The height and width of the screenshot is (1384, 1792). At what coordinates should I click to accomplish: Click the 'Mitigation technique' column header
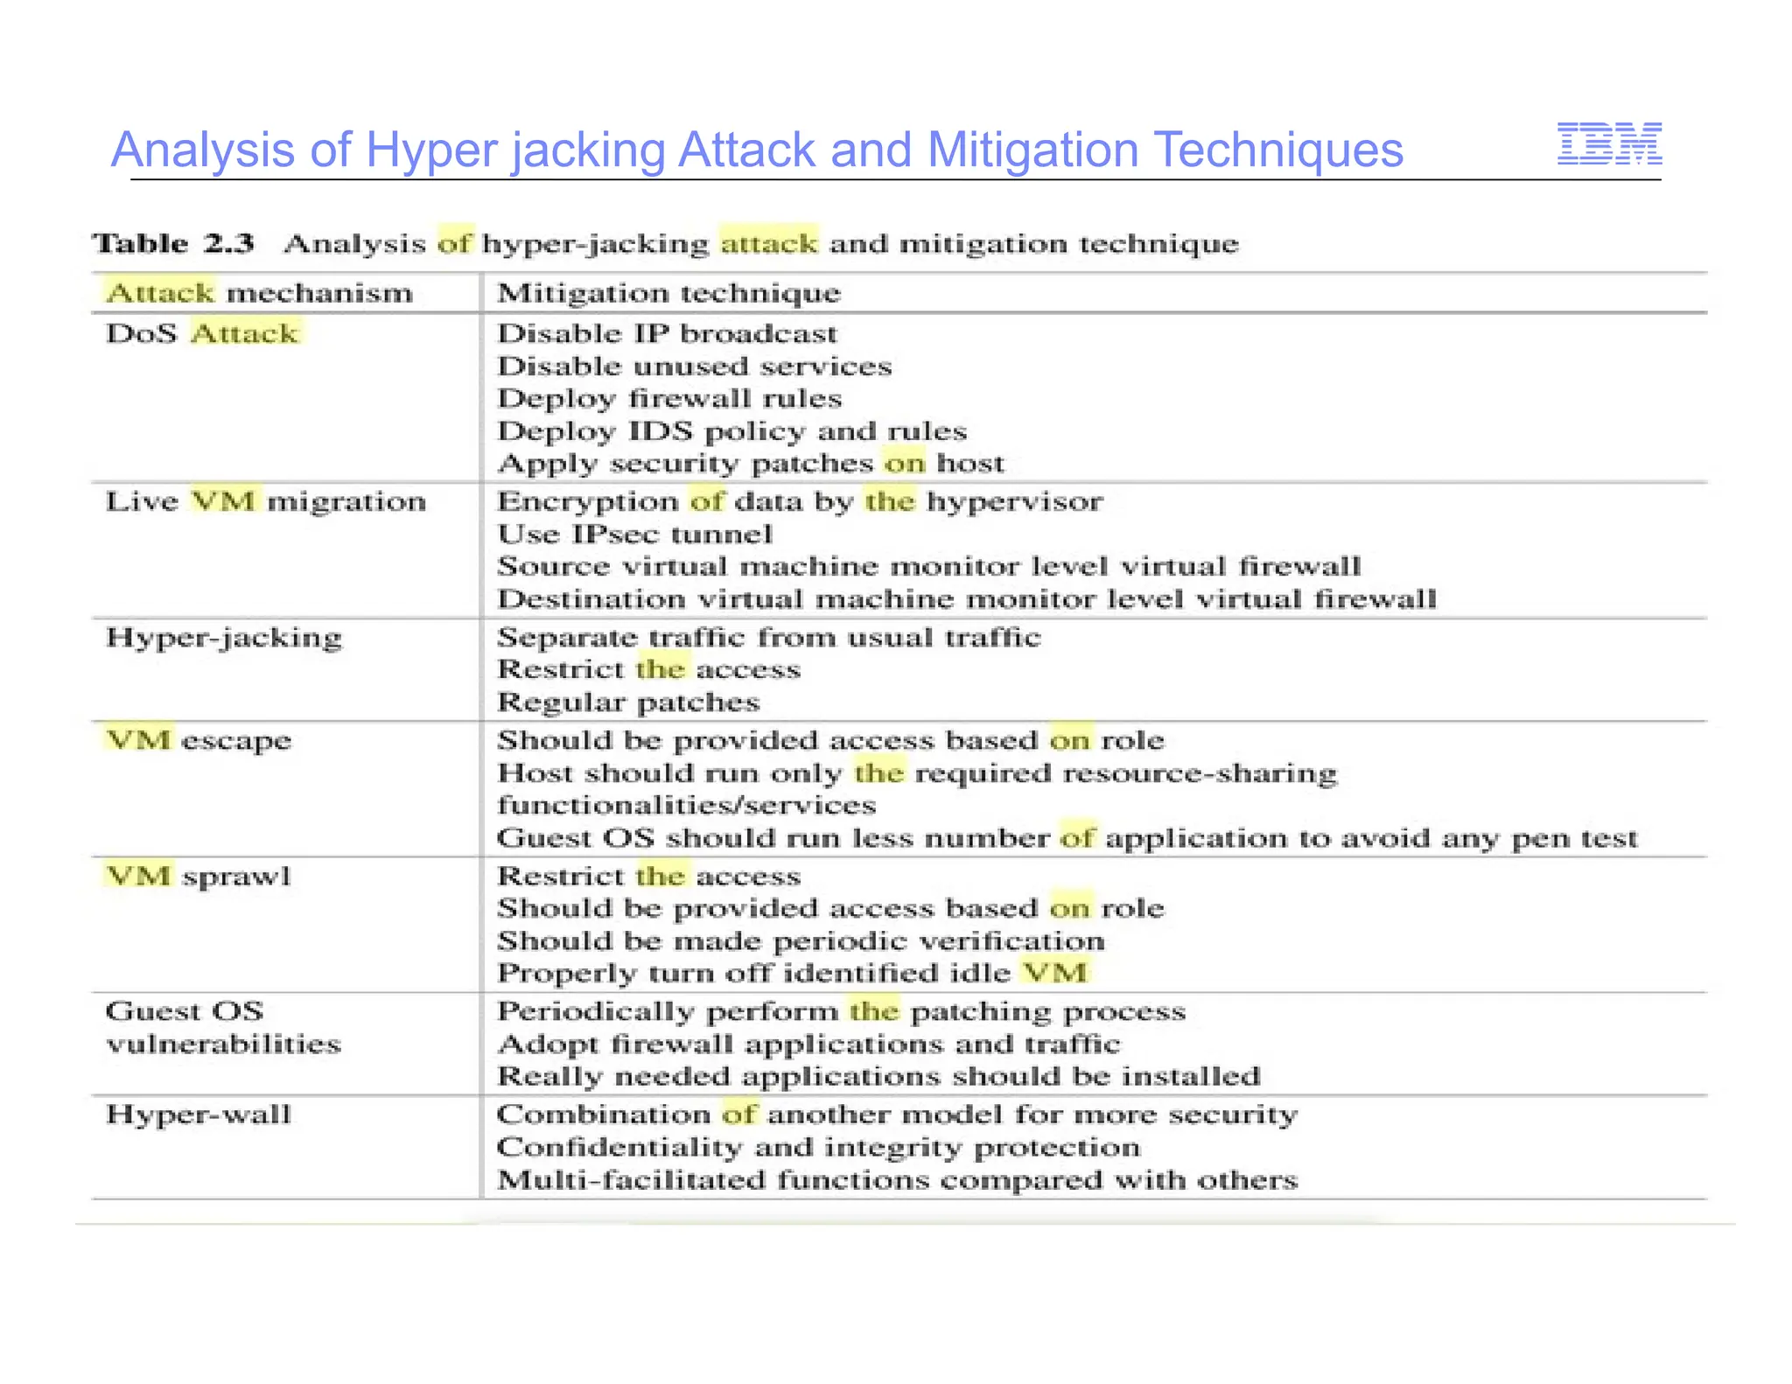coord(668,292)
